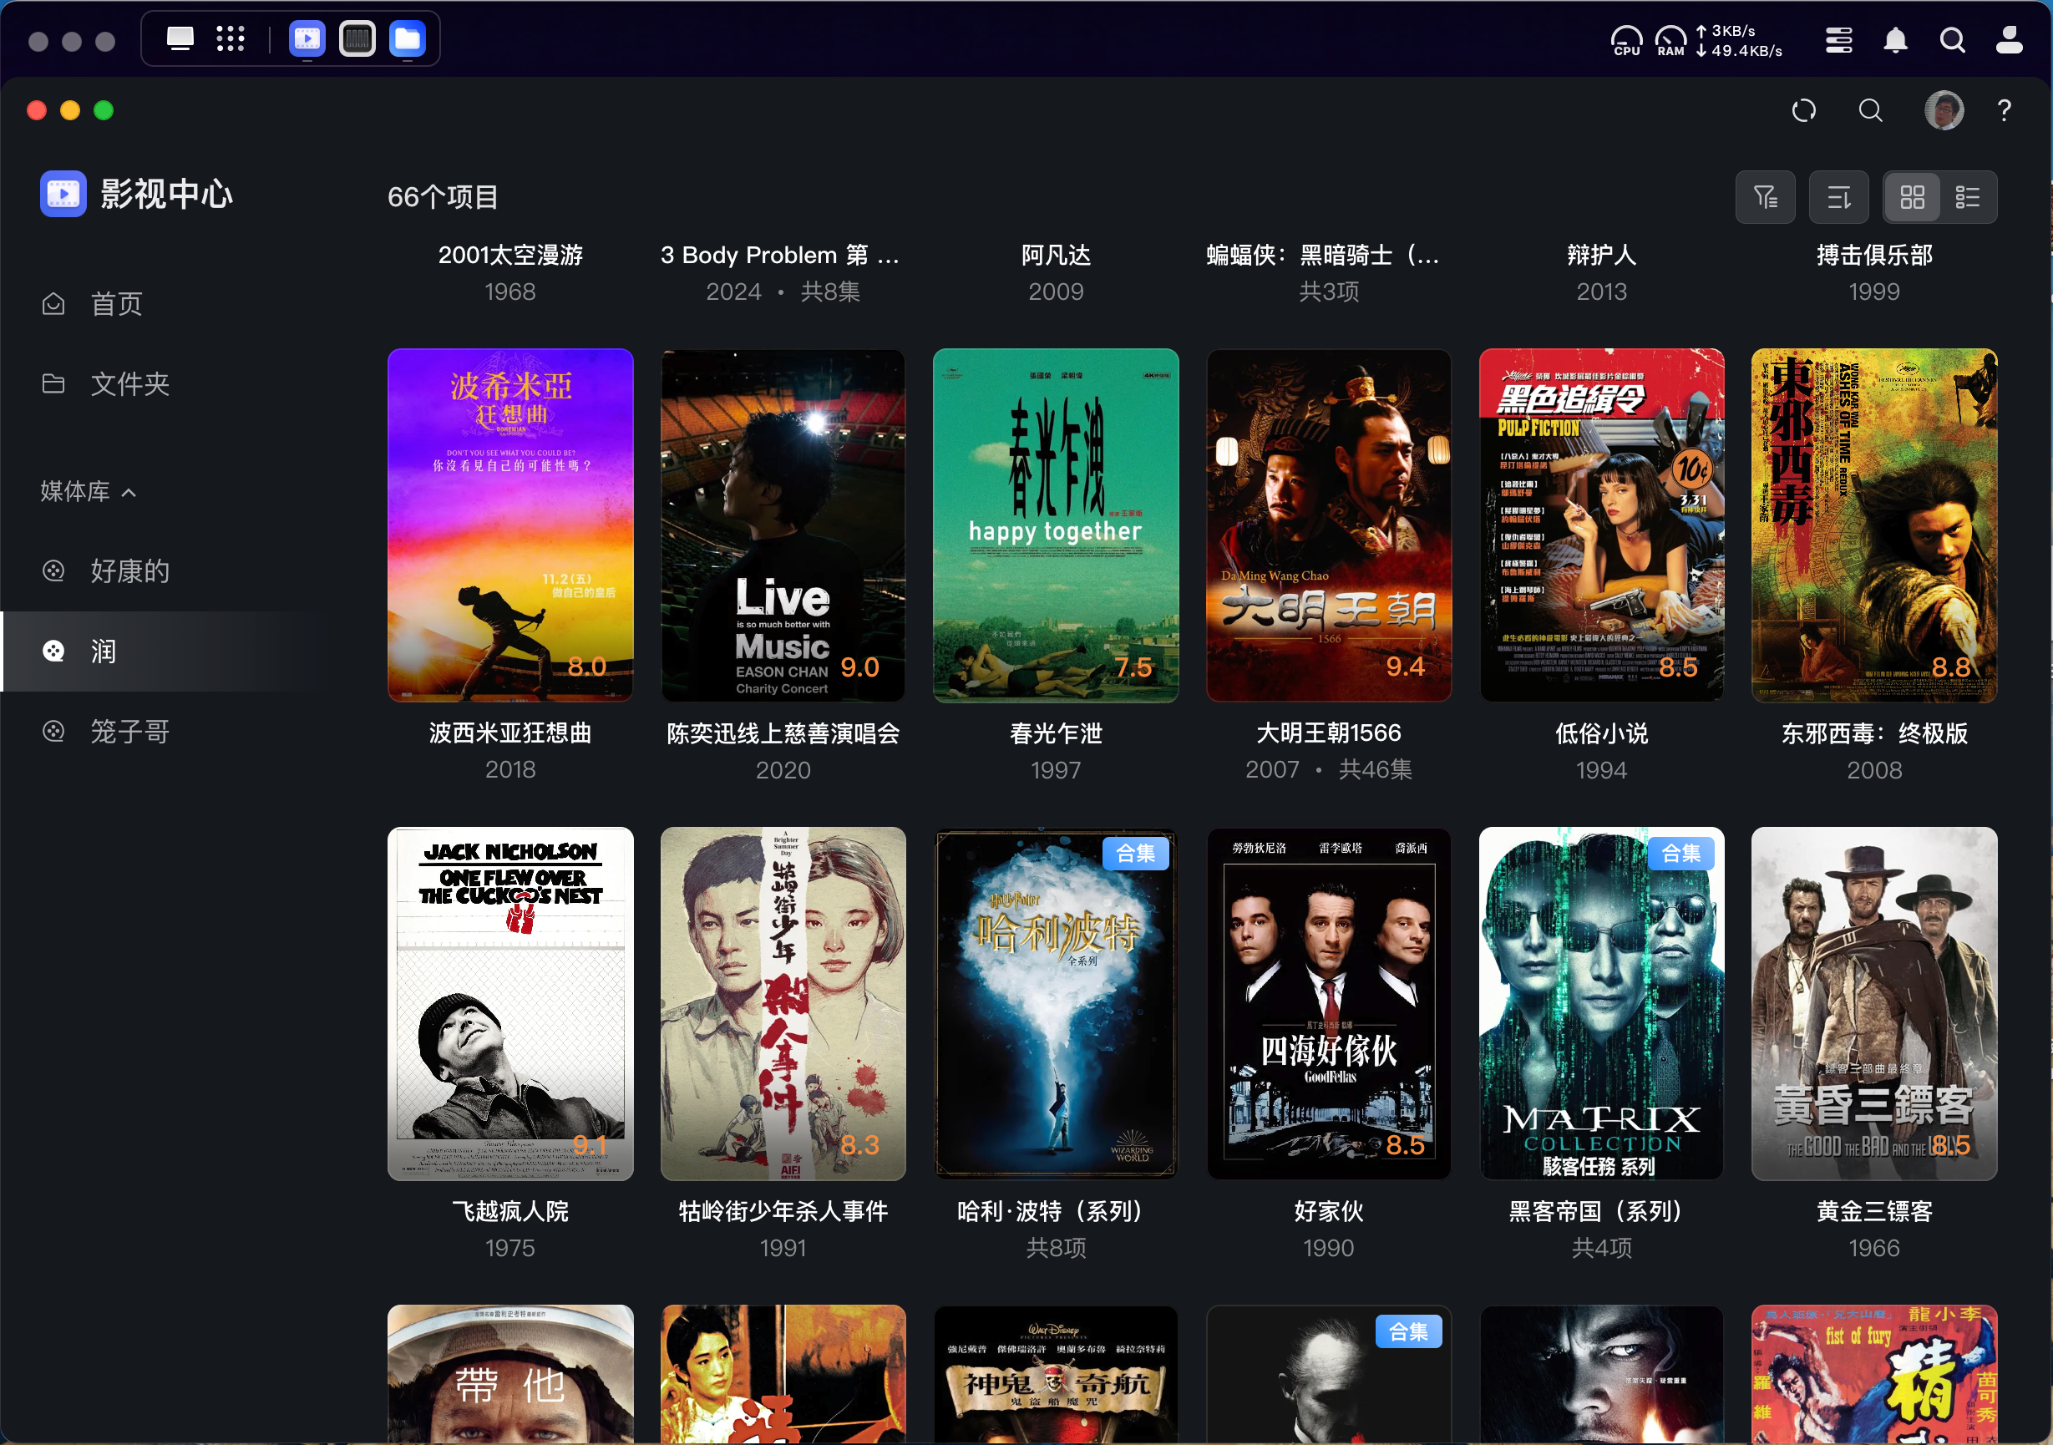Show the 合集 collection badge on 黑客帝国
This screenshot has height=1445, width=2053.
[1682, 854]
